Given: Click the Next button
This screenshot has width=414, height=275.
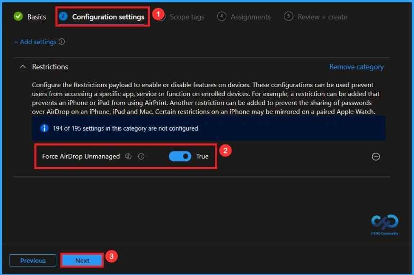Looking at the screenshot, I should (82, 260).
